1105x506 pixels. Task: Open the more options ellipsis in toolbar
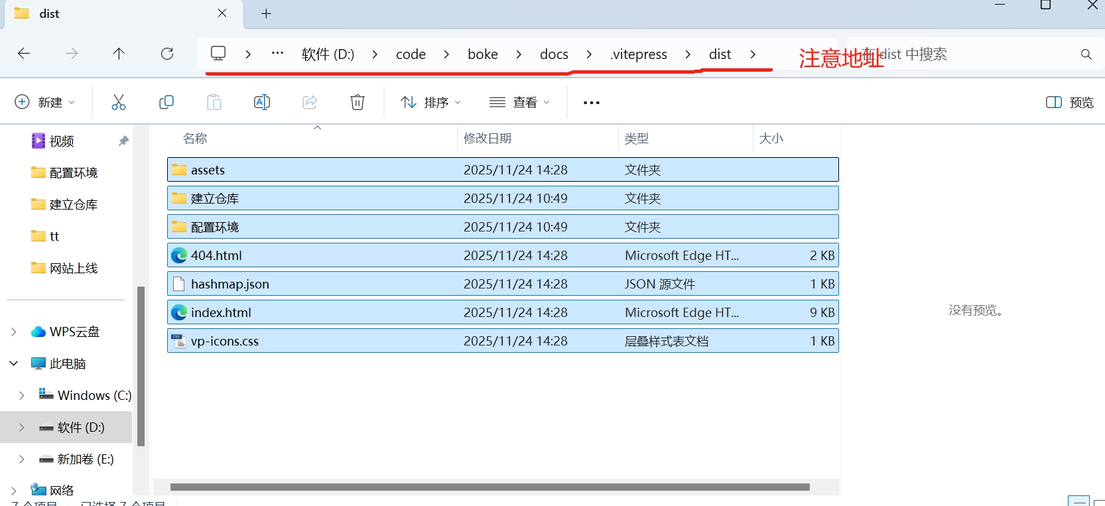coord(591,103)
